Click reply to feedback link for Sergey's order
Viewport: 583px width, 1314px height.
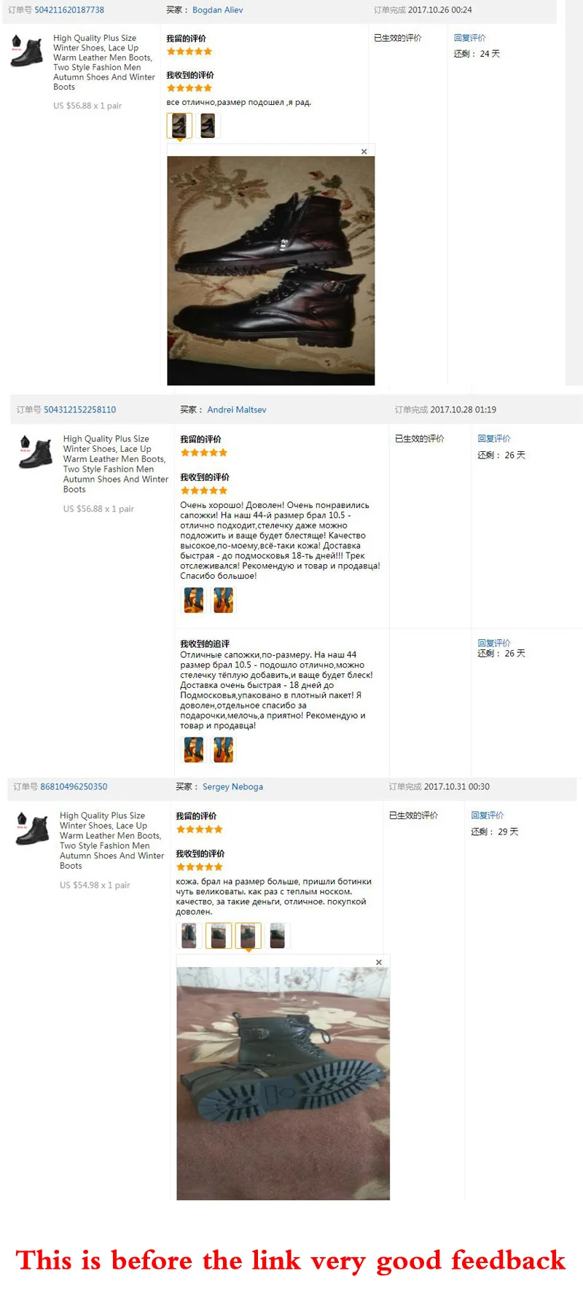(488, 815)
